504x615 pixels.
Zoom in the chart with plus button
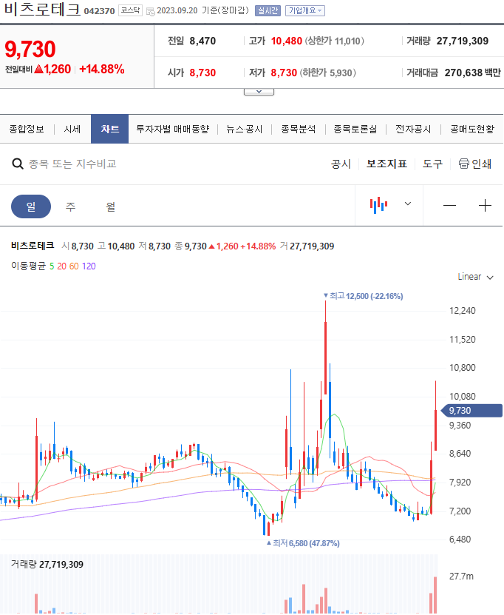[x=485, y=205]
